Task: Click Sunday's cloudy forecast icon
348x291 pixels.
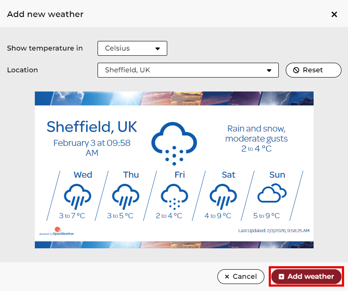Action: 272,193
